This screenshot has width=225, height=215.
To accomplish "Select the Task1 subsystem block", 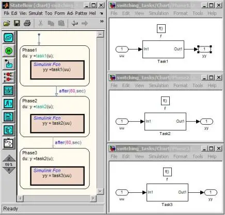I will click(x=163, y=49).
